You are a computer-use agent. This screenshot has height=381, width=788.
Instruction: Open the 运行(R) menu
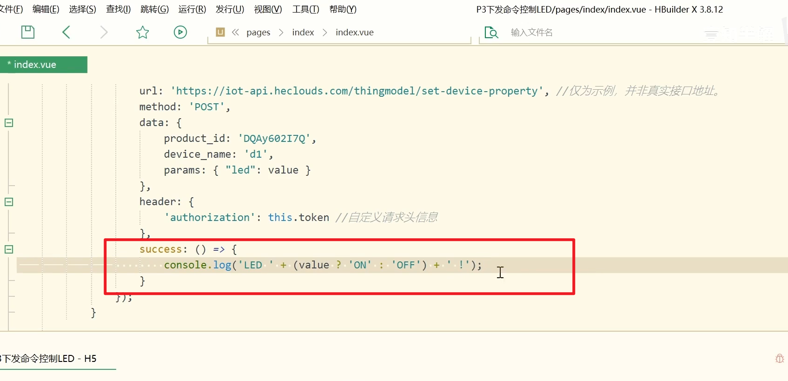(192, 9)
